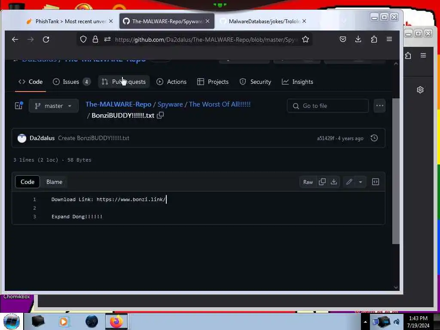Go back to the previous page
Viewport: 440px width, 330px height.
pos(15,40)
